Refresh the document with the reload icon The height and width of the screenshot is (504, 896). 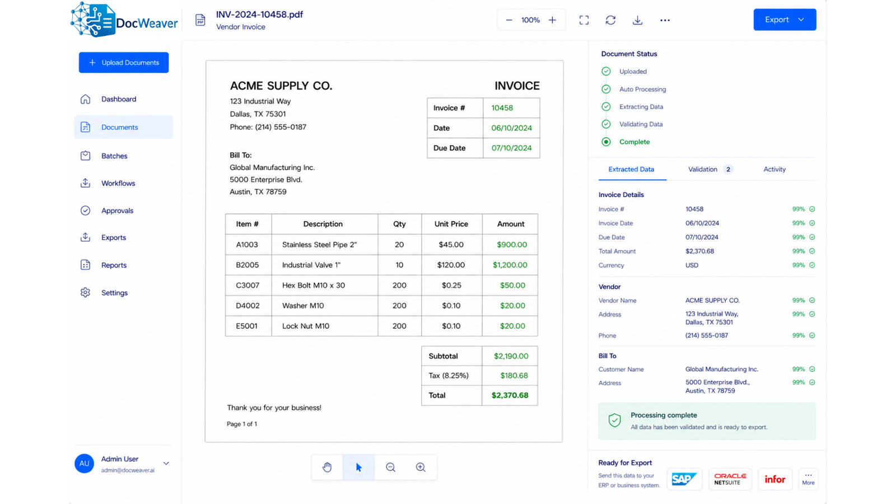click(x=610, y=20)
